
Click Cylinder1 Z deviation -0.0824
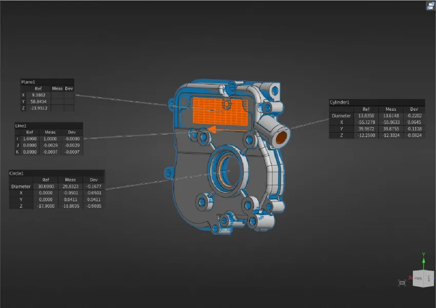pyautogui.click(x=414, y=136)
